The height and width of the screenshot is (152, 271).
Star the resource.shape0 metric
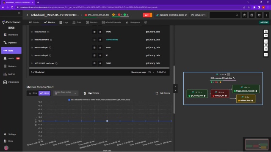pyautogui.click(x=32, y=48)
